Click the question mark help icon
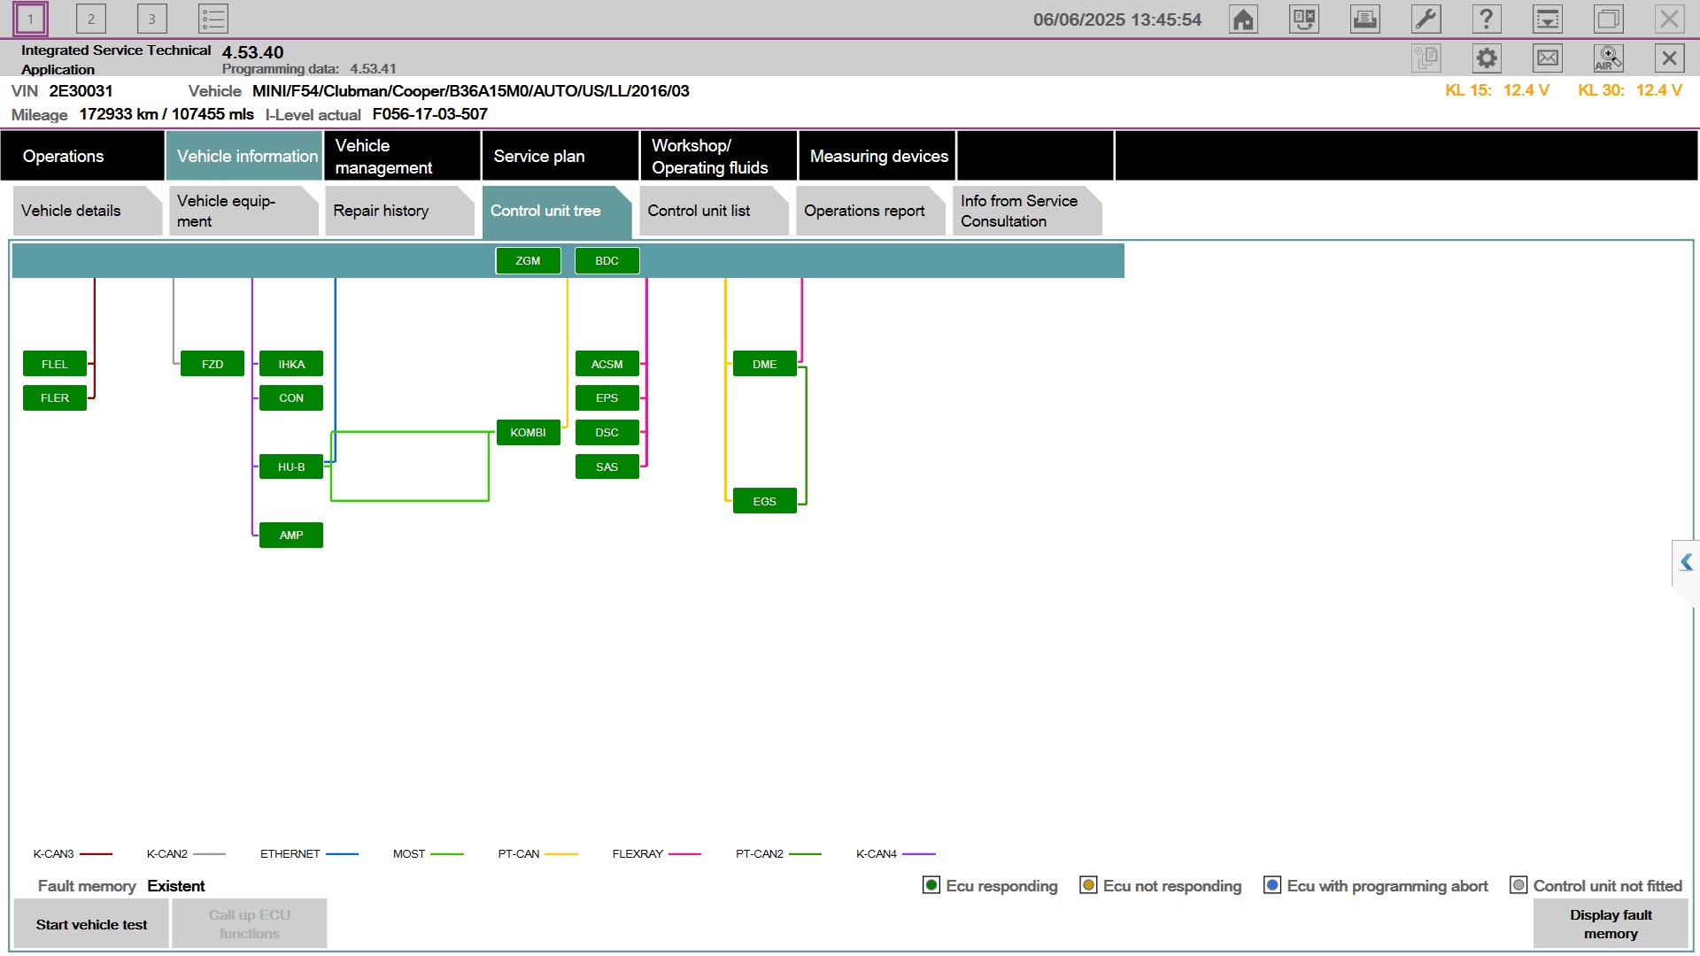This screenshot has height=956, width=1700. (1486, 19)
